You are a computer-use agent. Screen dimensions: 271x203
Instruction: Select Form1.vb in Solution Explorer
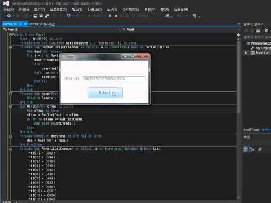click(263, 53)
